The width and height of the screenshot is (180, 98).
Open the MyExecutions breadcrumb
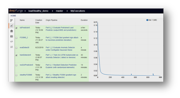pos(78,11)
